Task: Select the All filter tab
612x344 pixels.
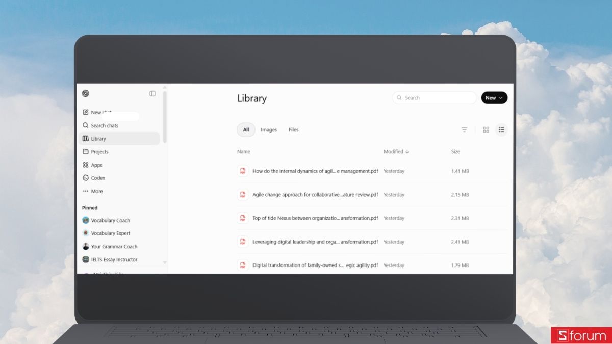Action: pos(246,130)
